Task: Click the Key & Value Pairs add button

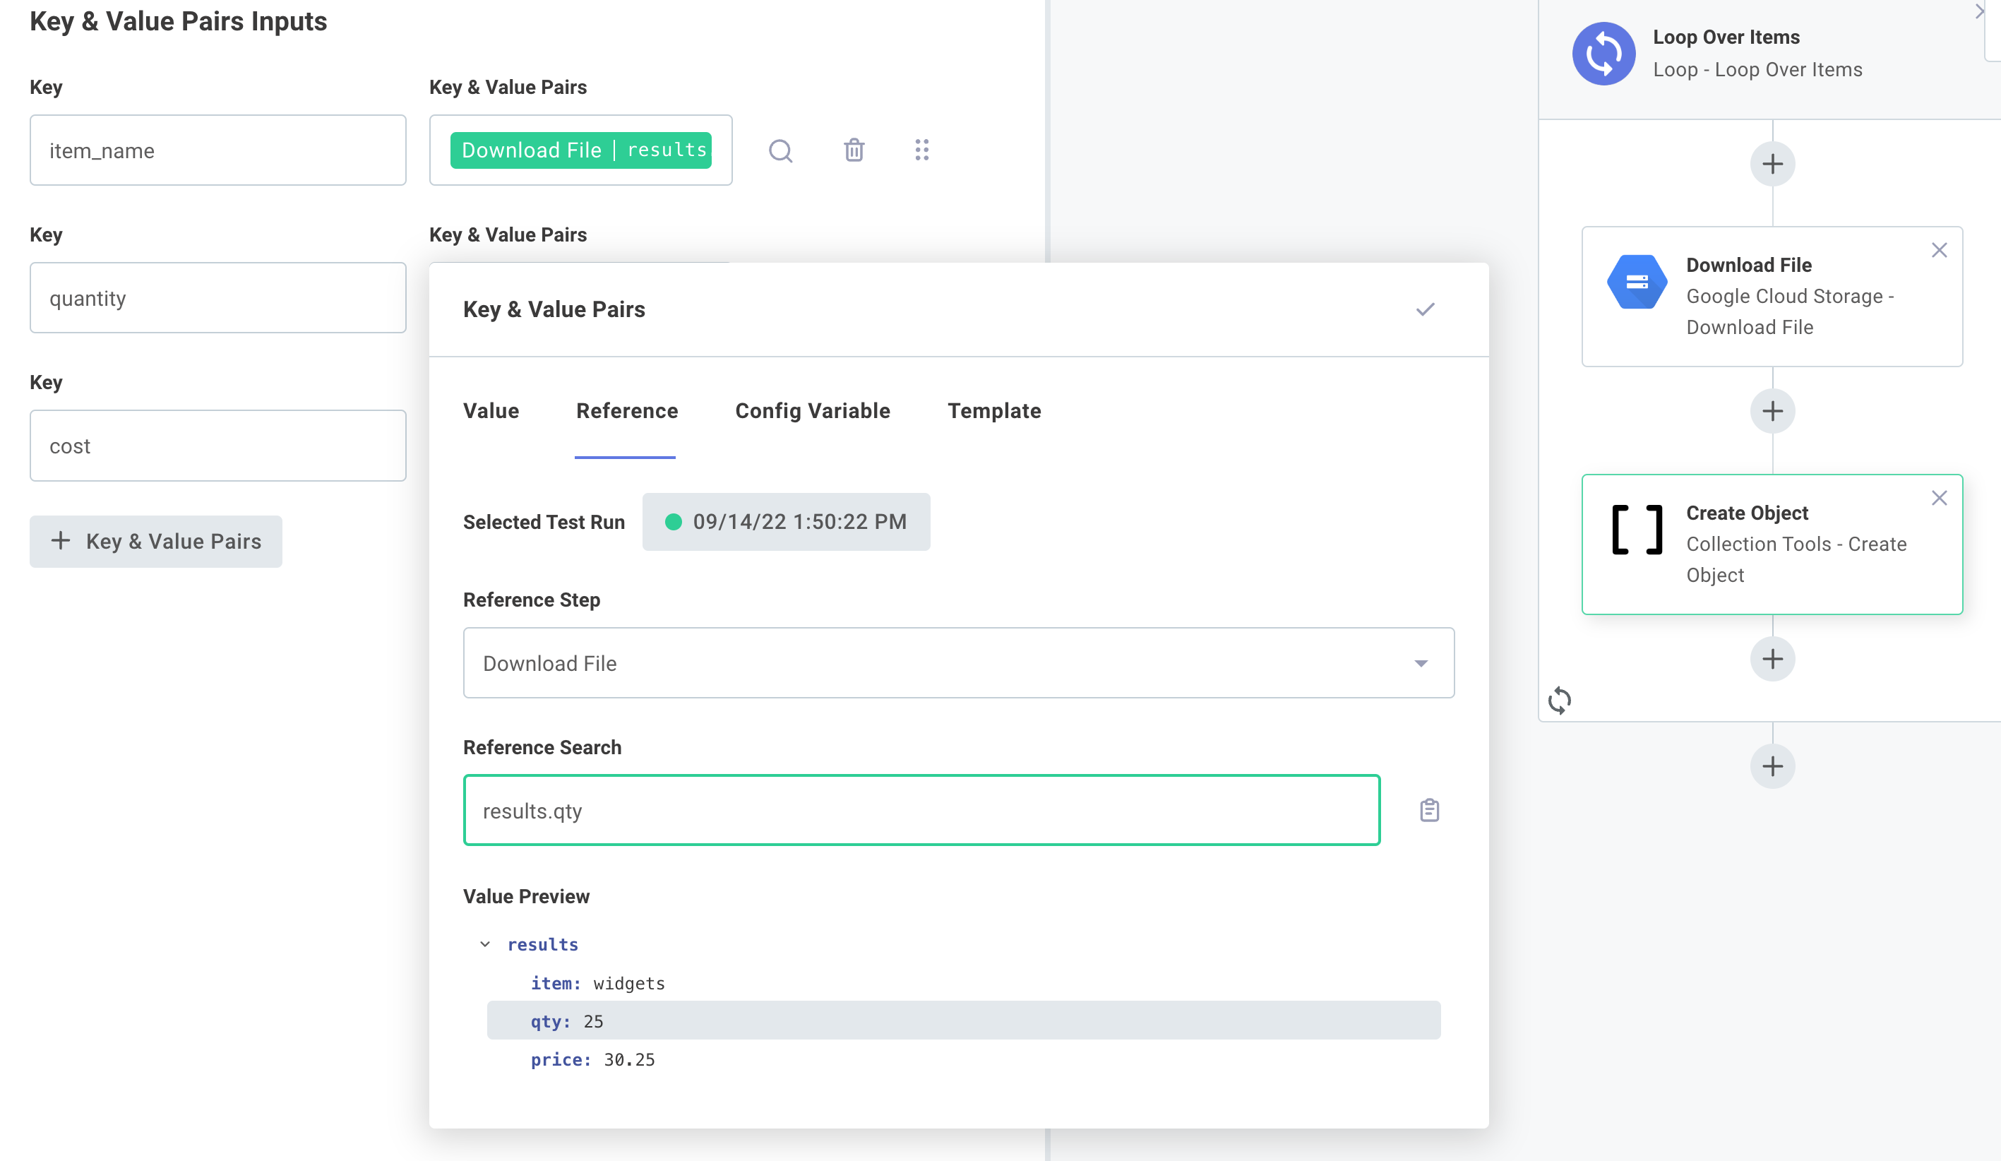Action: coord(155,541)
